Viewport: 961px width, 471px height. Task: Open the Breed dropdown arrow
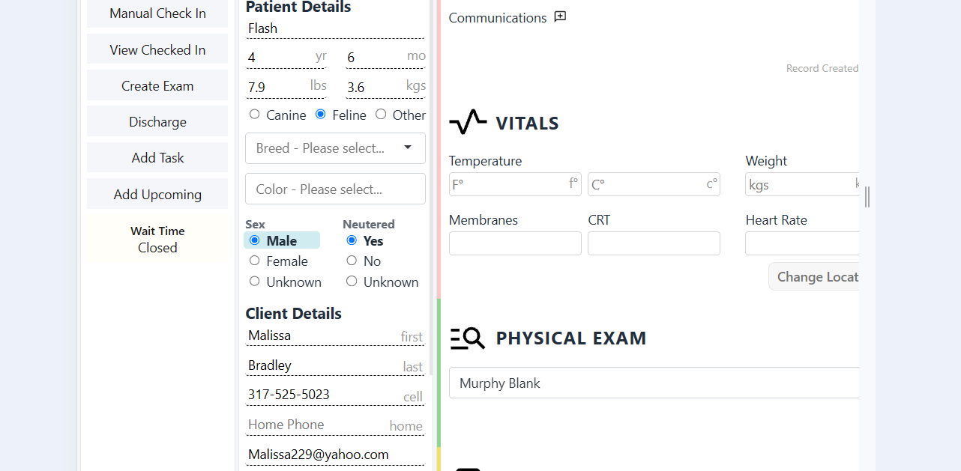point(408,148)
